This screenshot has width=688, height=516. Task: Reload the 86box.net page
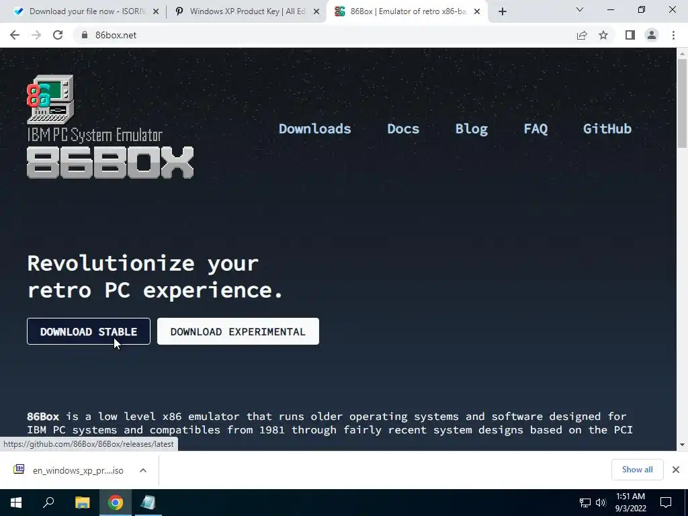(x=58, y=35)
